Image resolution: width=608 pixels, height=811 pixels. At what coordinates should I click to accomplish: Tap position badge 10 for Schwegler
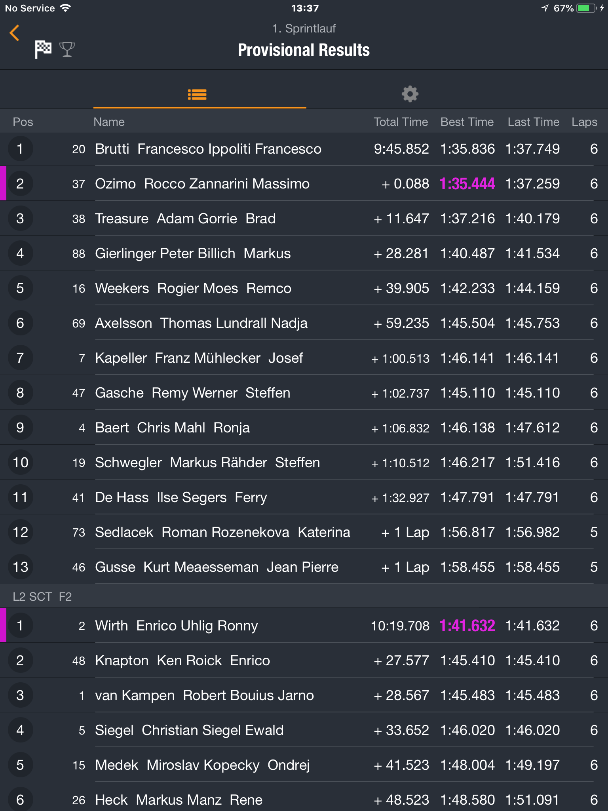point(20,463)
